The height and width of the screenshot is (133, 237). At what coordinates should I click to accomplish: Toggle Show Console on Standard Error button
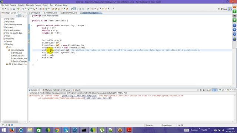216,90
